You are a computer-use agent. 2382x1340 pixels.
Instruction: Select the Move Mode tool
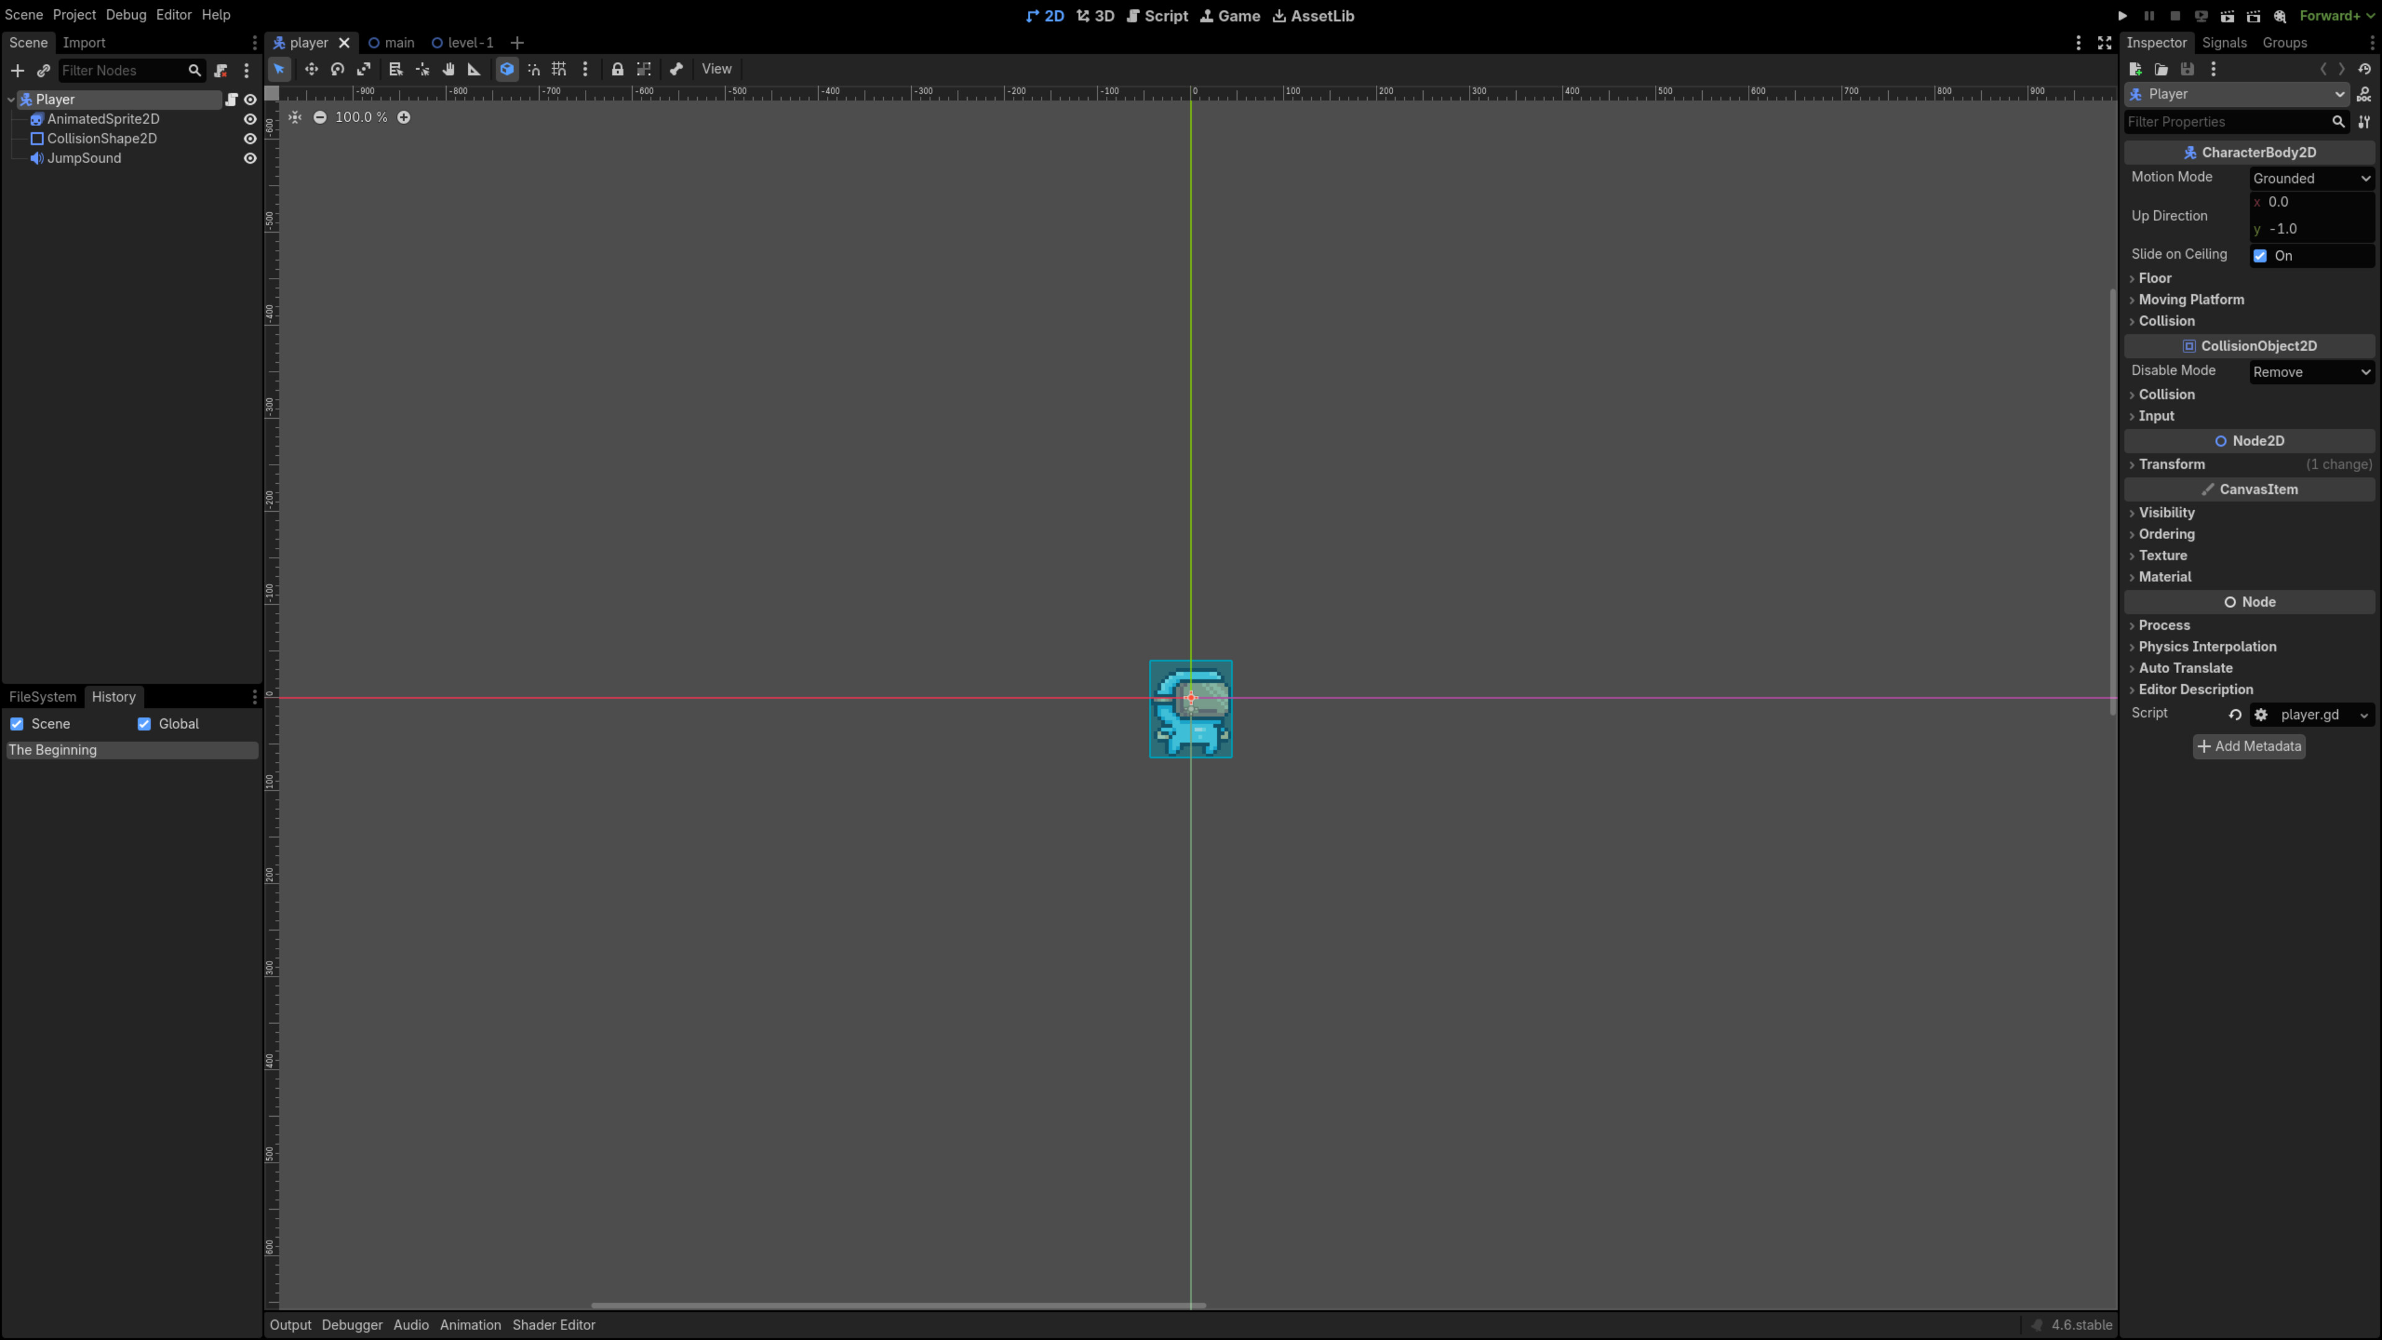point(311,69)
